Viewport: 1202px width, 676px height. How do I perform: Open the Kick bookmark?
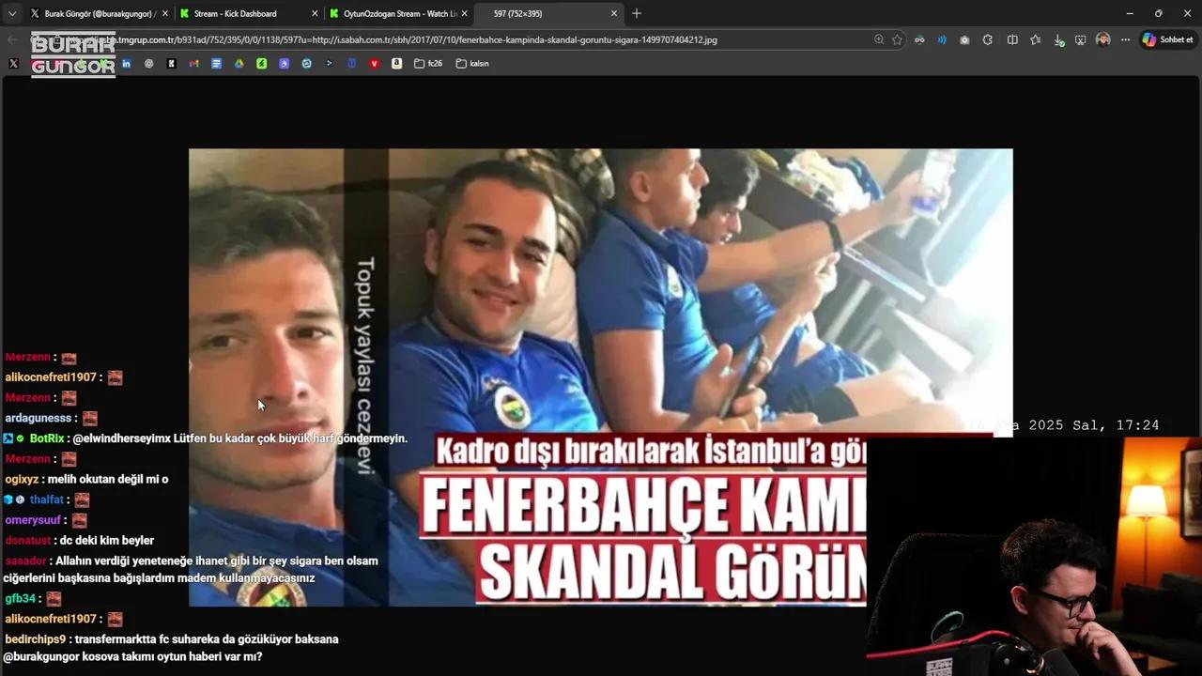point(172,63)
